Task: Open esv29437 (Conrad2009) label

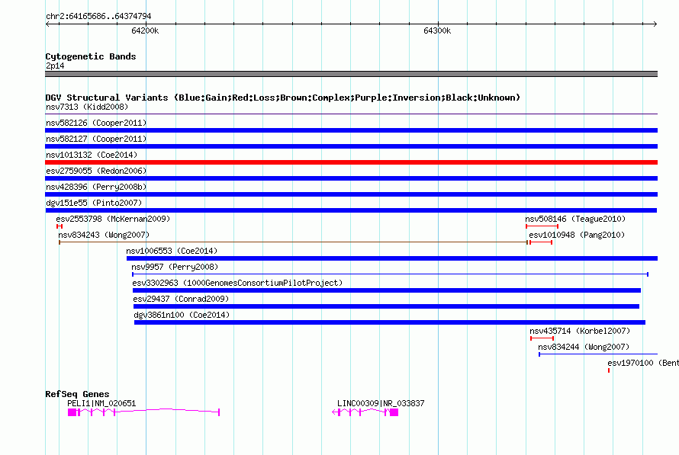Action: pyautogui.click(x=181, y=299)
